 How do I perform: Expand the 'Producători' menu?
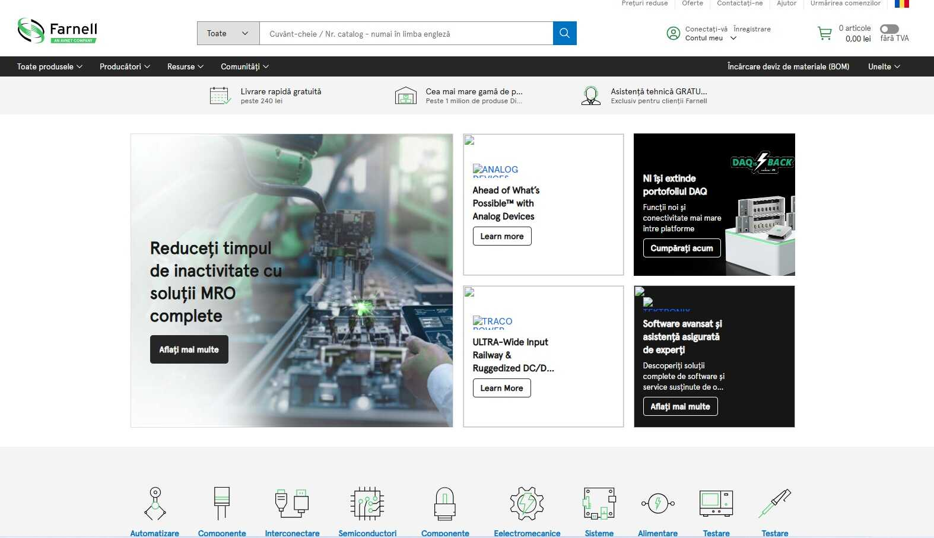[125, 66]
